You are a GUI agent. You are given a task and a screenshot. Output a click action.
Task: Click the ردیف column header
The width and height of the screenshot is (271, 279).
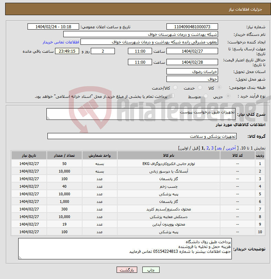coord(260,155)
